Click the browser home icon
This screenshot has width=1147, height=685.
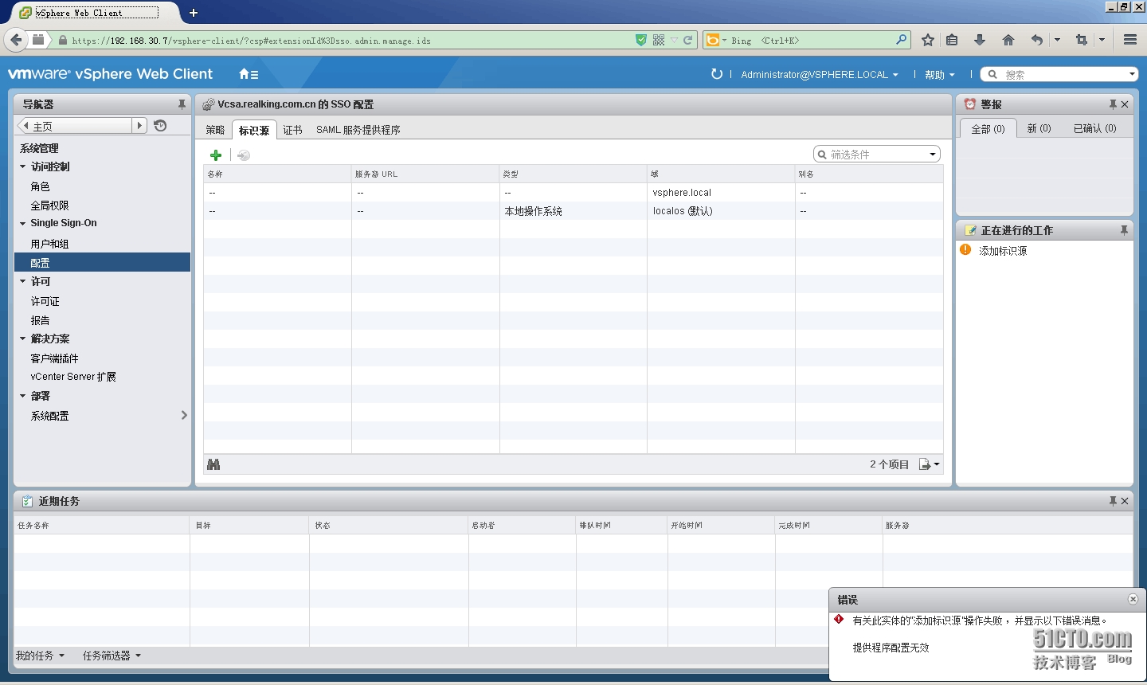[x=1008, y=40]
